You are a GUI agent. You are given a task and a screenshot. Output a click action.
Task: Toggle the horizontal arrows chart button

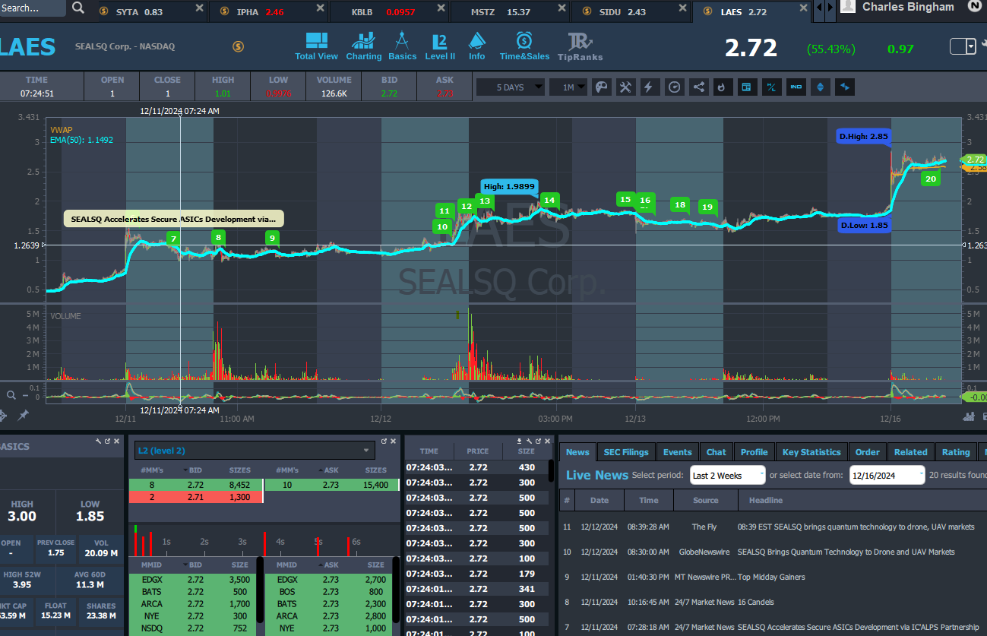pos(845,87)
